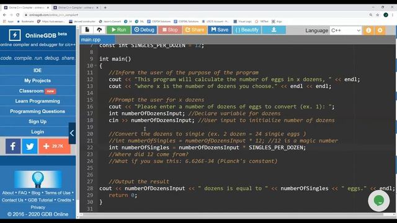Open the Contact Us link
Screen dimensions: 397x223
click(x=12, y=200)
